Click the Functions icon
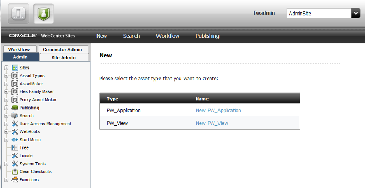The height and width of the screenshot is (188, 365). click(15, 180)
